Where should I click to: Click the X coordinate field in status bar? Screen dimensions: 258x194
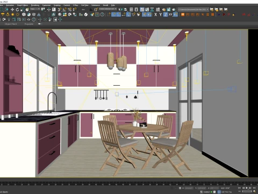point(189,188)
